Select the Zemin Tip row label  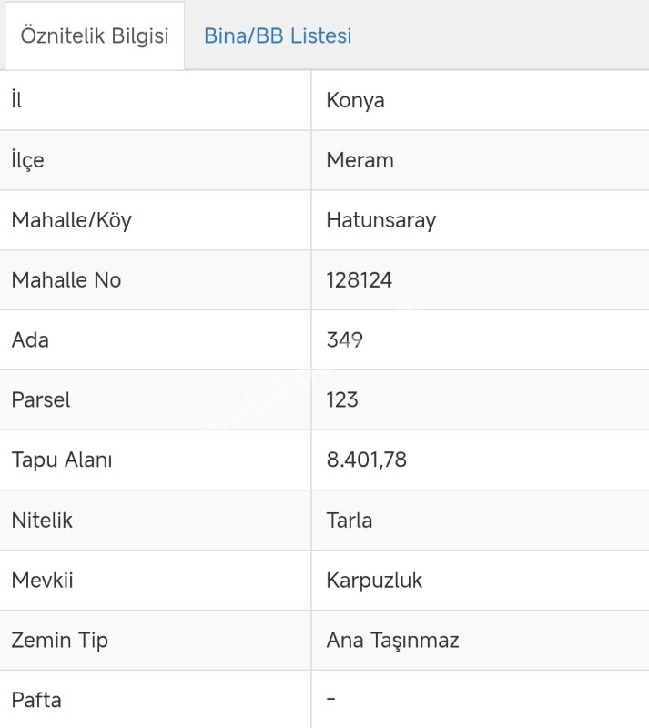59,641
